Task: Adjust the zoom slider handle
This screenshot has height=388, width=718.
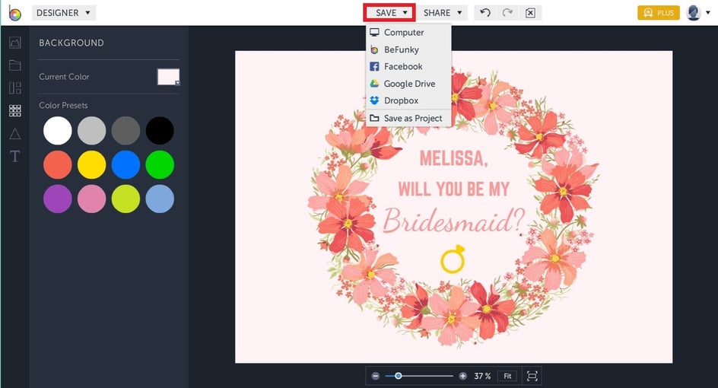Action: coord(399,376)
